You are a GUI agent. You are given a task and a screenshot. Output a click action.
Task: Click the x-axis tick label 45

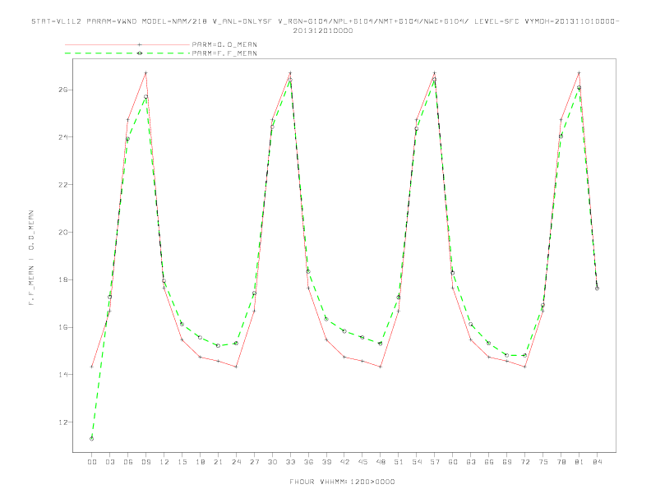click(x=362, y=462)
